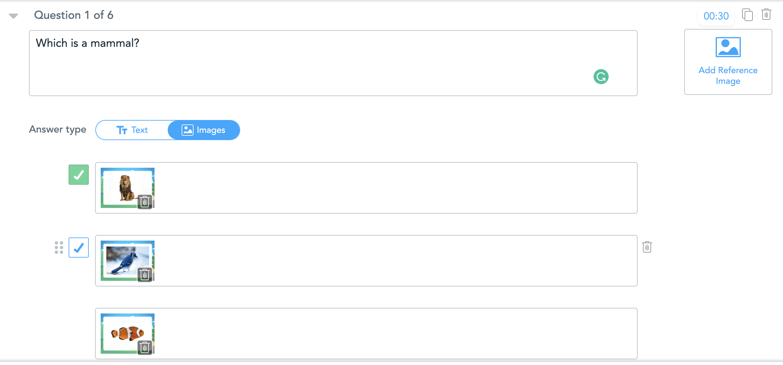Mark the blue jay answer as correct
783x365 pixels.
point(79,248)
